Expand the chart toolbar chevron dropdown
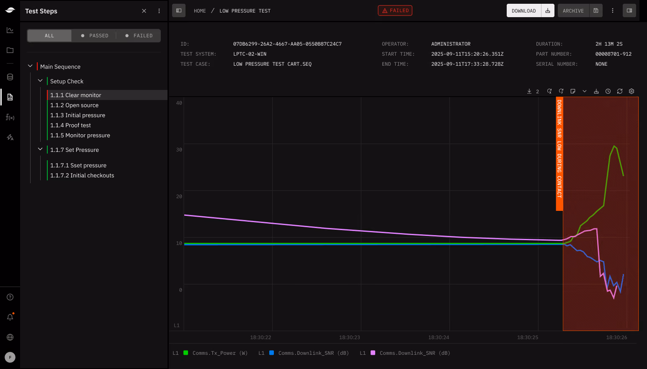The image size is (647, 369). coord(585,91)
